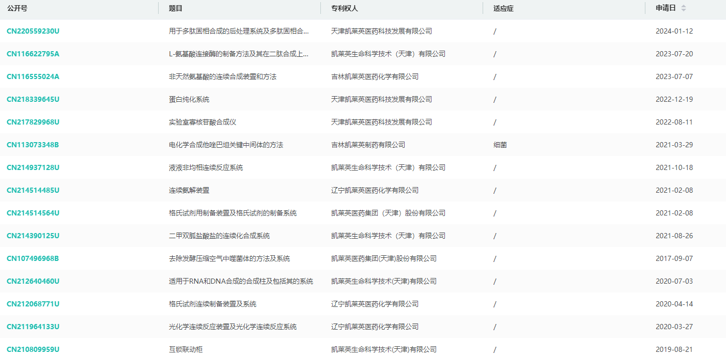Image resolution: width=726 pixels, height=355 pixels.
Task: Open patent CN214514485U
Action: [x=33, y=190]
